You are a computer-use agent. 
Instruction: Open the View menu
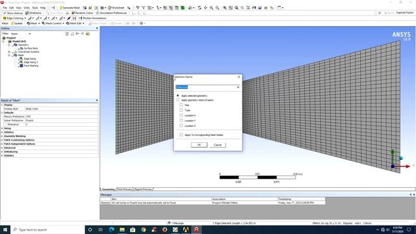pyautogui.click(x=19, y=8)
